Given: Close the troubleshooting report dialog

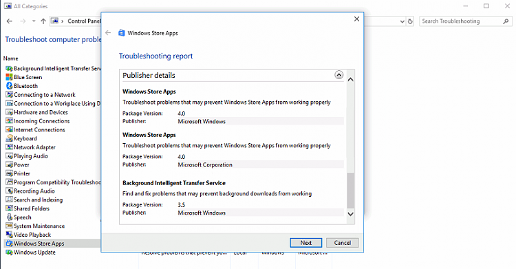Looking at the screenshot, I should pos(356,19).
